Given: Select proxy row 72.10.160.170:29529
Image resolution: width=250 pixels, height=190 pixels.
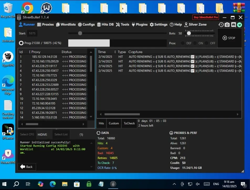Looking at the screenshot, I should tap(53, 61).
